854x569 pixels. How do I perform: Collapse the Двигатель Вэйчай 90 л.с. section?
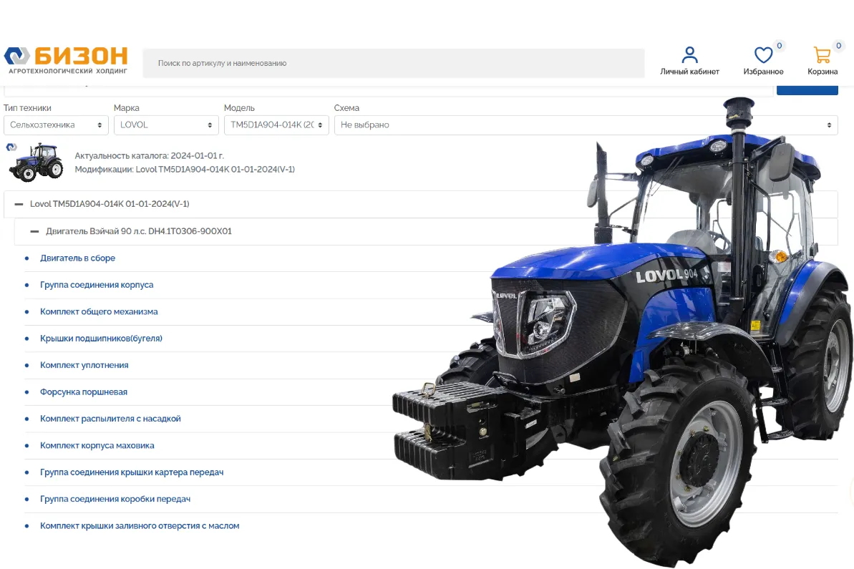(x=34, y=231)
